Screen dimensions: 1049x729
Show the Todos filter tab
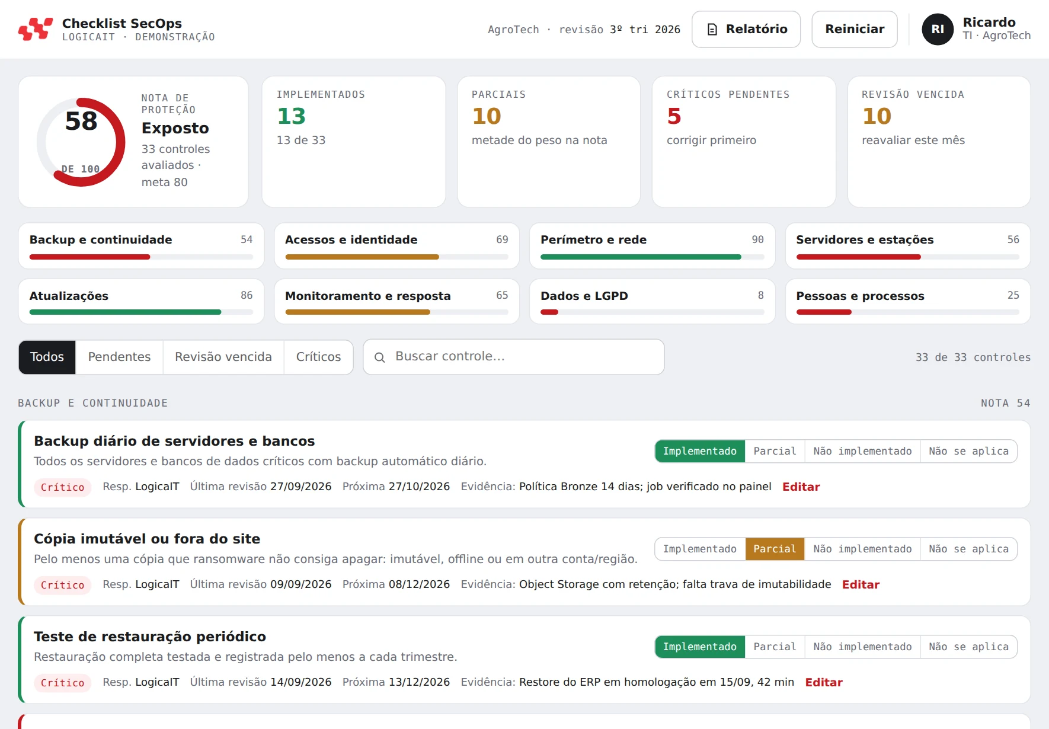pyautogui.click(x=47, y=357)
